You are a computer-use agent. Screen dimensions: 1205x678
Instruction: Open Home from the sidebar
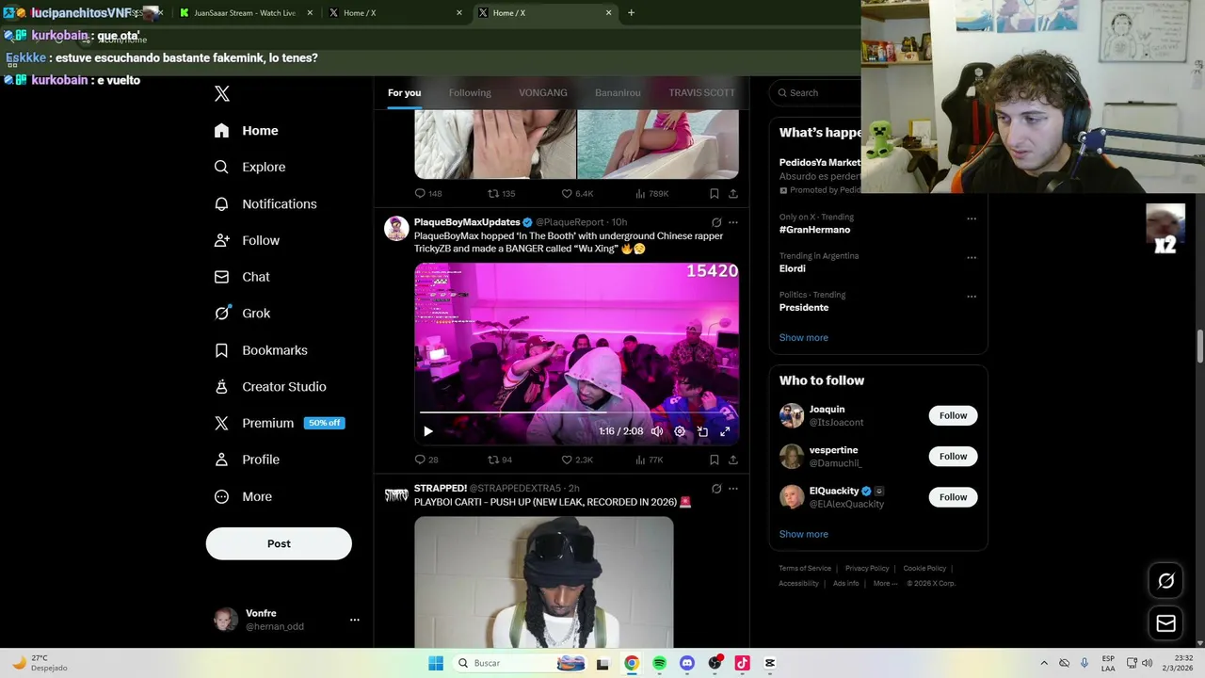(247, 131)
